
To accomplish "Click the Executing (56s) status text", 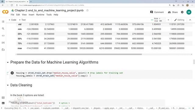I will pyautogui.click(x=11, y=108).
